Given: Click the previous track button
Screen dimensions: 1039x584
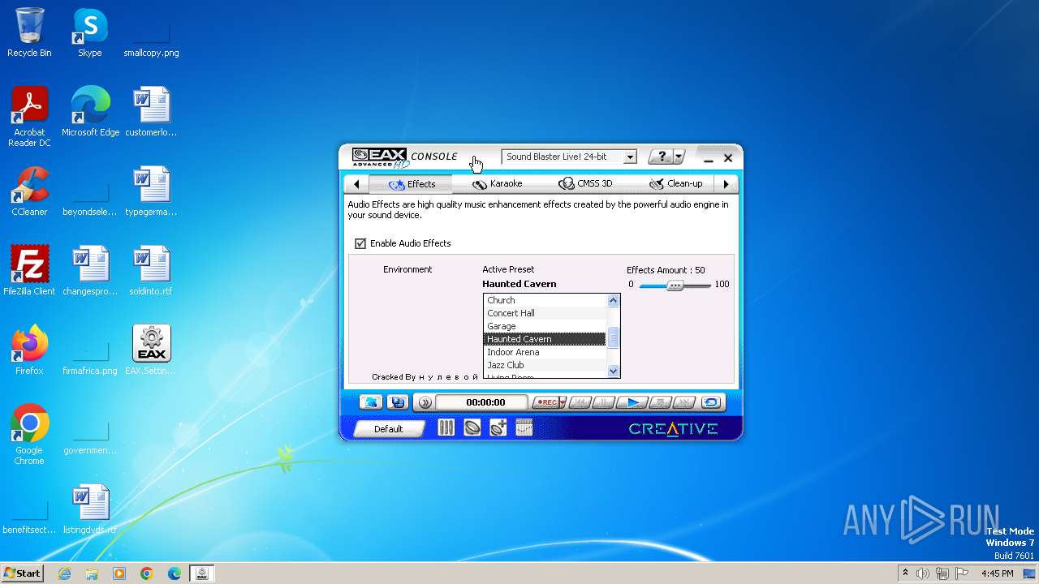Looking at the screenshot, I should pos(579,402).
